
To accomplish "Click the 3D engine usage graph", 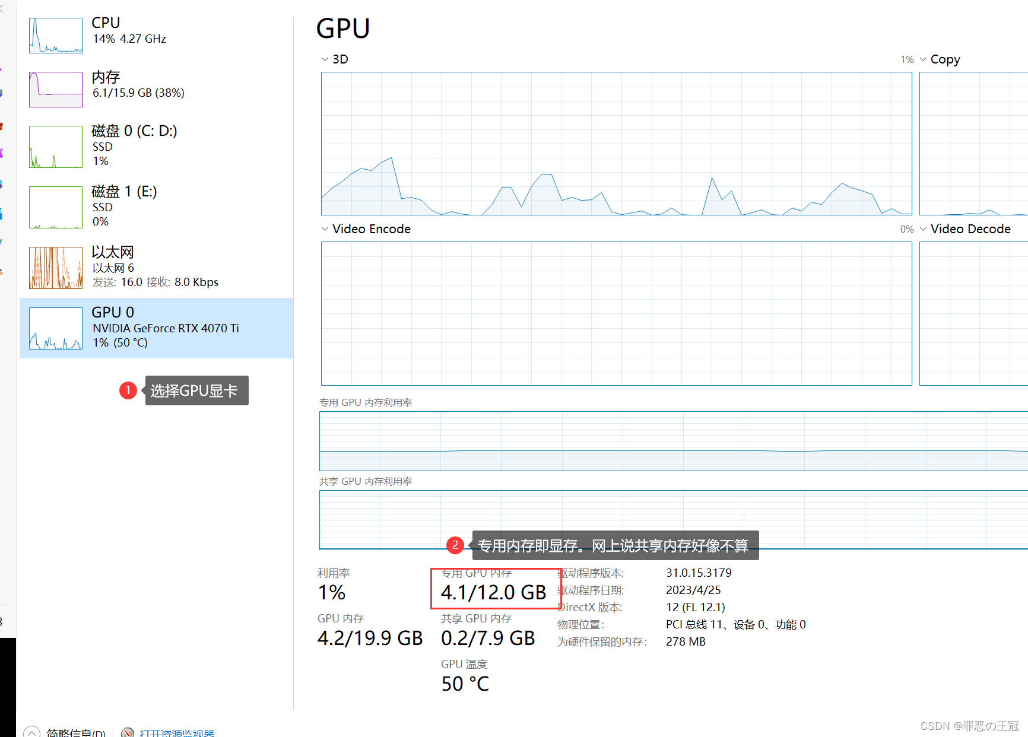I will [616, 144].
